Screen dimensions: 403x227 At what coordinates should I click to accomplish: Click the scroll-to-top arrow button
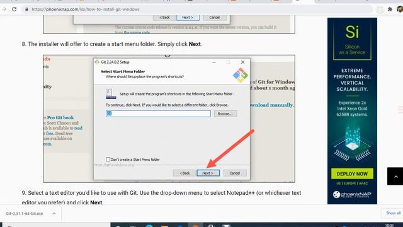click(395, 177)
